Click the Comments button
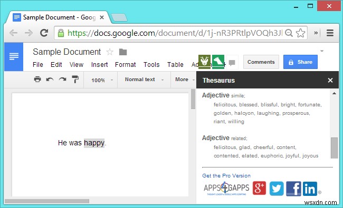This screenshot has height=208, width=343. 261,62
